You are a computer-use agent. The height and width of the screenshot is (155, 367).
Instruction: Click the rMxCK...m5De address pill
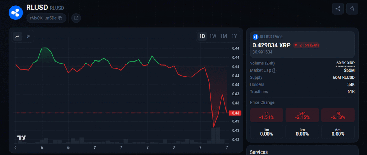(x=46, y=18)
